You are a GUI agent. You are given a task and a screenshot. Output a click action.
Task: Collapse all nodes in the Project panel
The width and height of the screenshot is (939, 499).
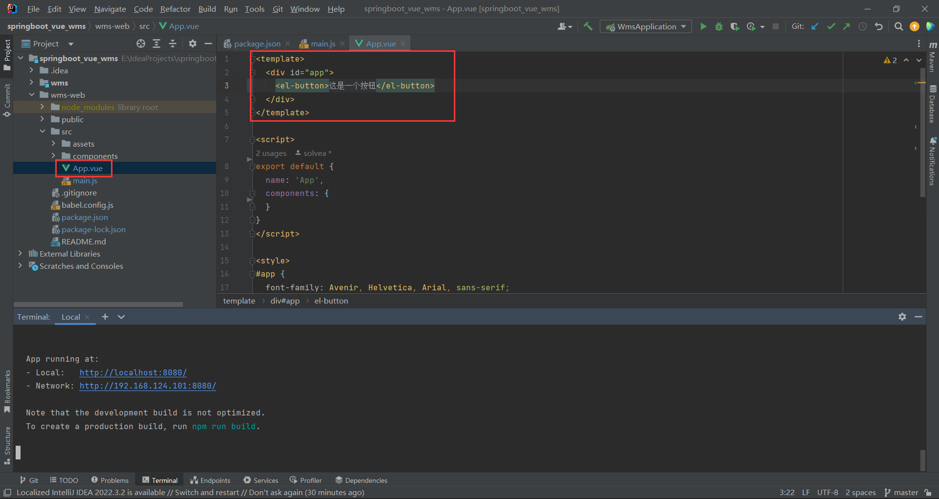(172, 43)
